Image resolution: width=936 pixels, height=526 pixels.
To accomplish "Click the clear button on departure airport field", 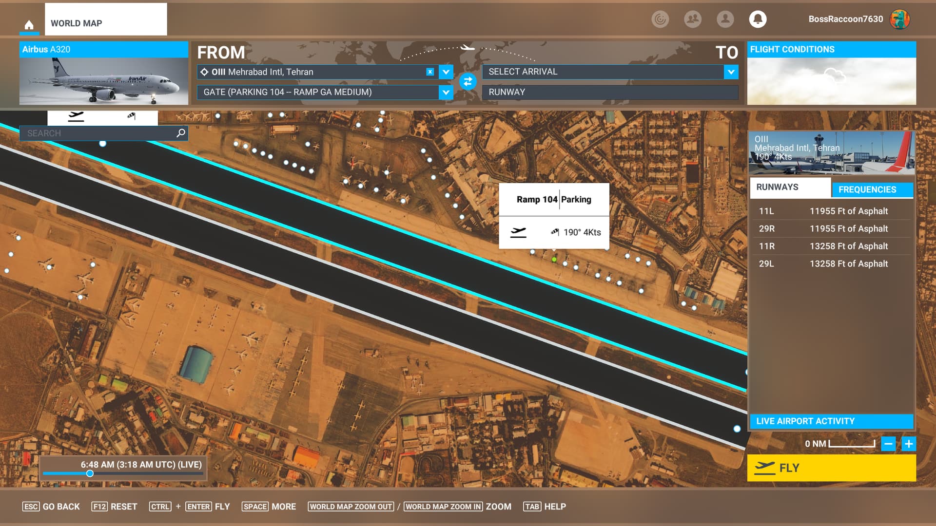I will click(429, 71).
